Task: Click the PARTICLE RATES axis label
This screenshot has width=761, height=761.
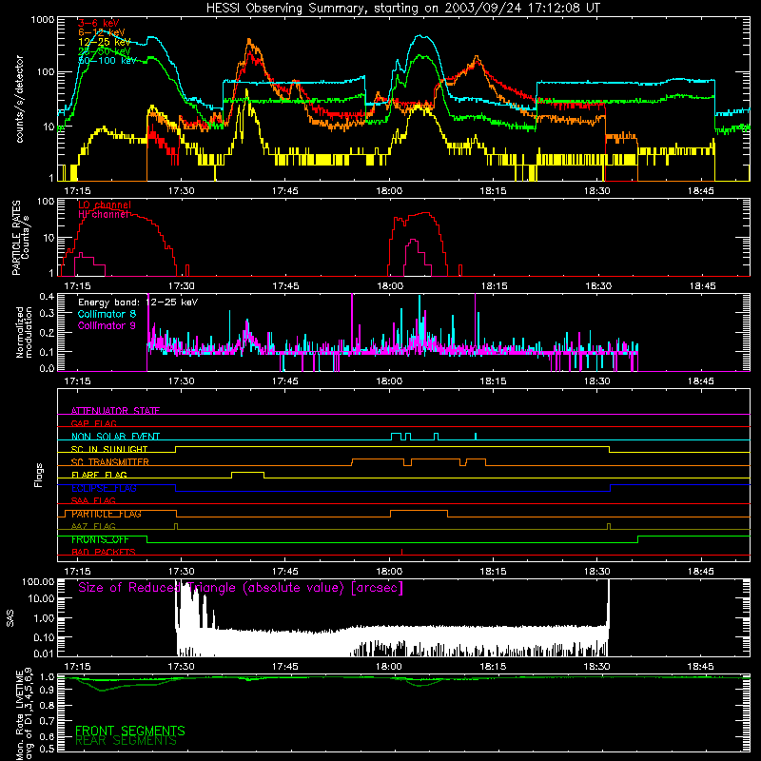Action: pos(20,238)
